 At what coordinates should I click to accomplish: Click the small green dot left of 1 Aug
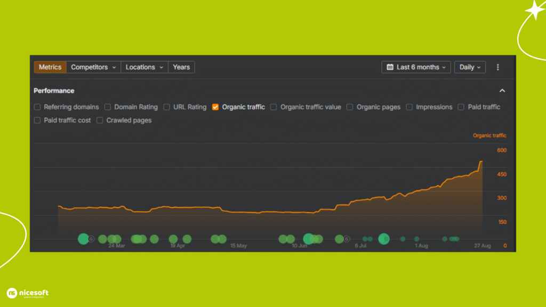(x=417, y=239)
